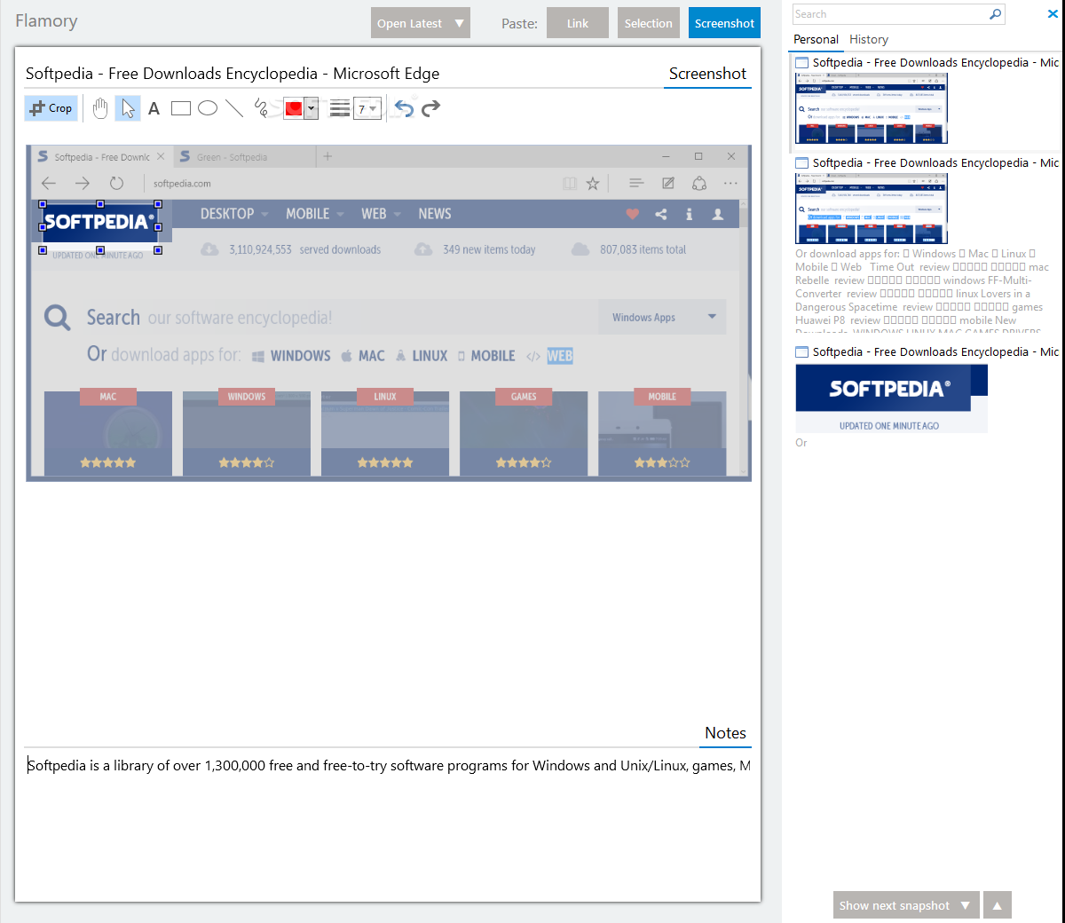
Task: Click the notes text starting with Softpedia is a library
Action: 389,765
